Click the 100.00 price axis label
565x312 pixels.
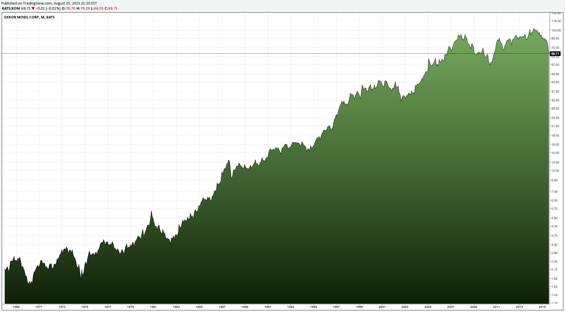[556, 30]
